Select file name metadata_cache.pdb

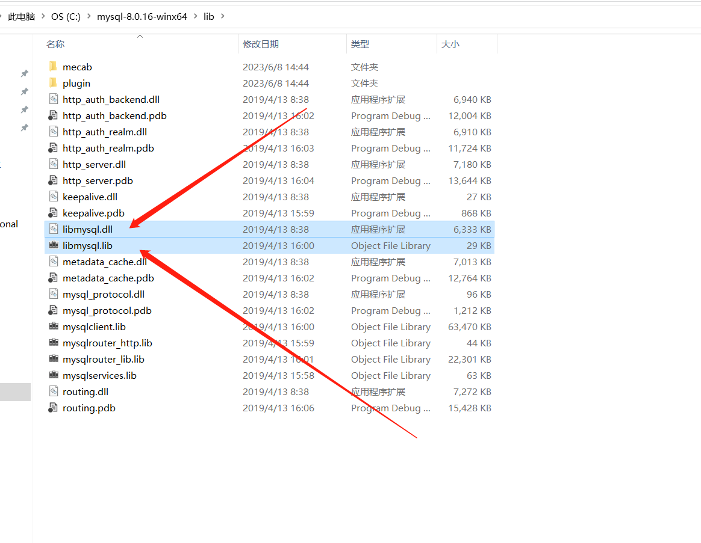point(108,278)
